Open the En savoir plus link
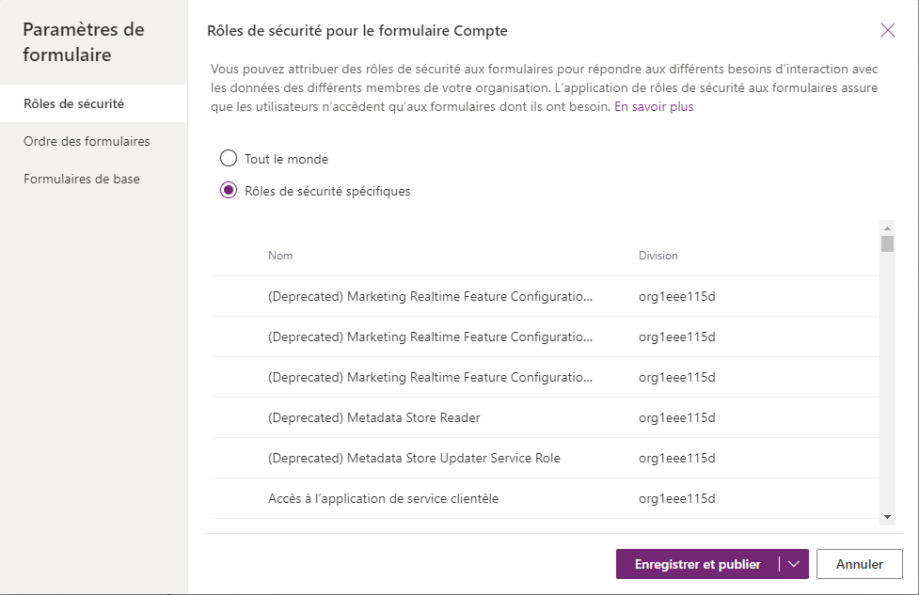 pyautogui.click(x=654, y=107)
